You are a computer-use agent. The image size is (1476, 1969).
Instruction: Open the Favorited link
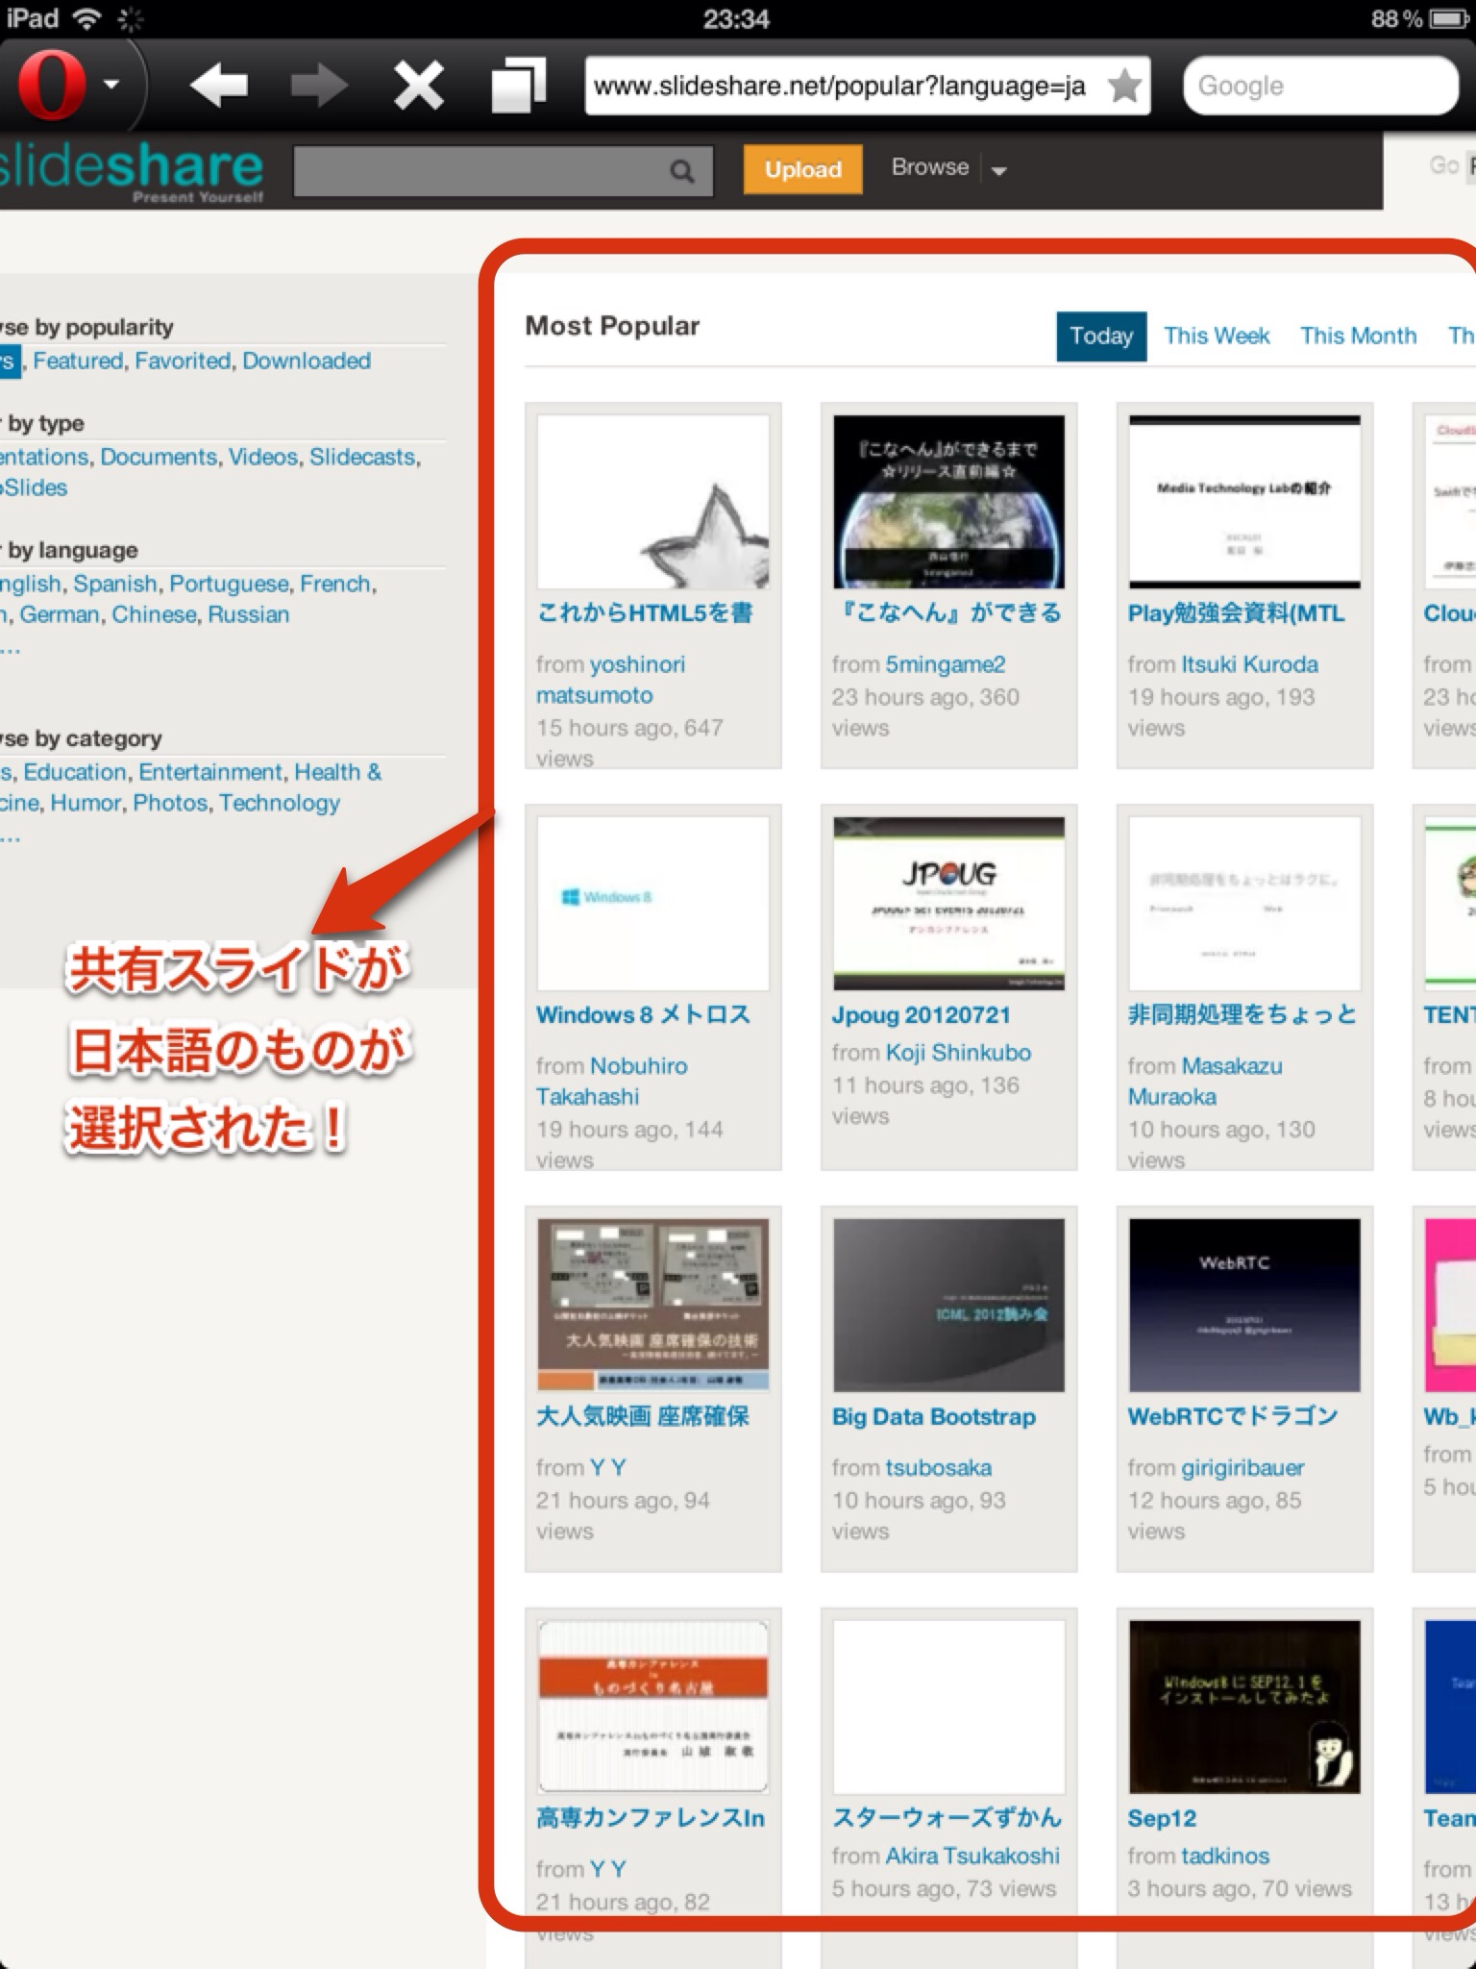[183, 361]
